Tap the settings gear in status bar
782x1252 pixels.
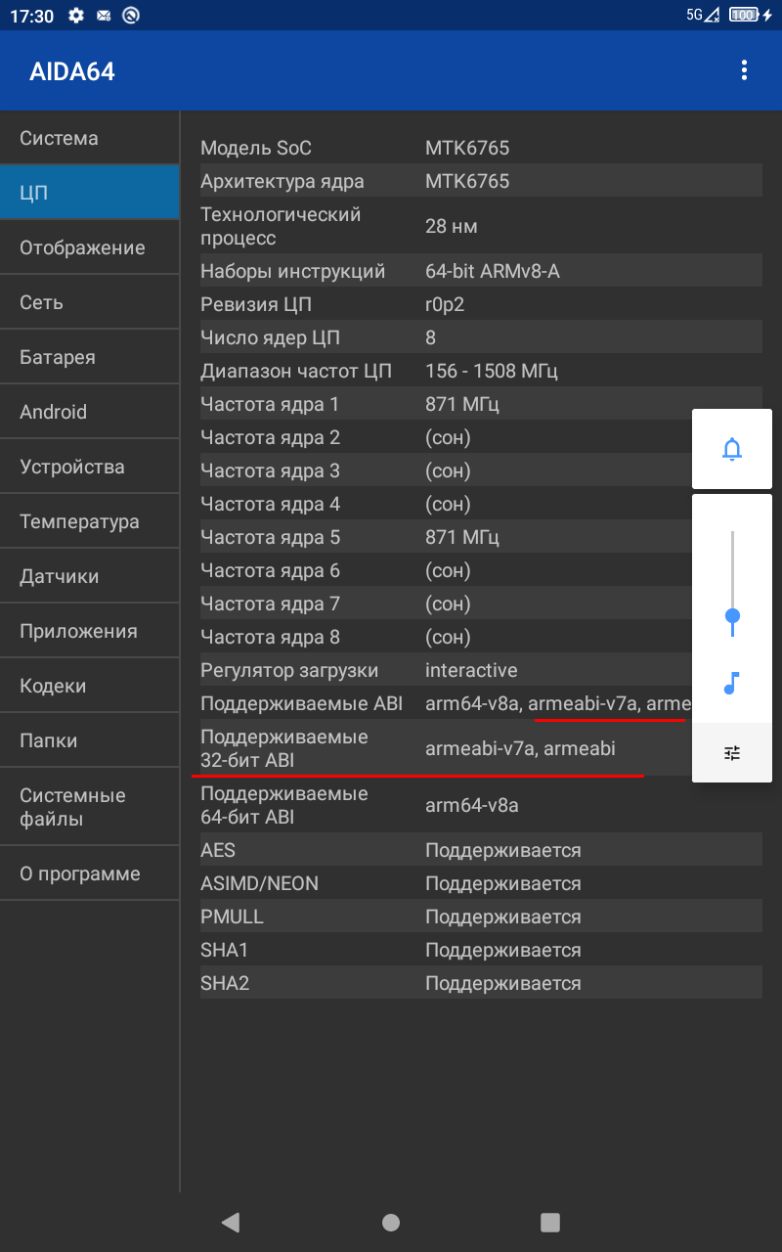coord(75,15)
